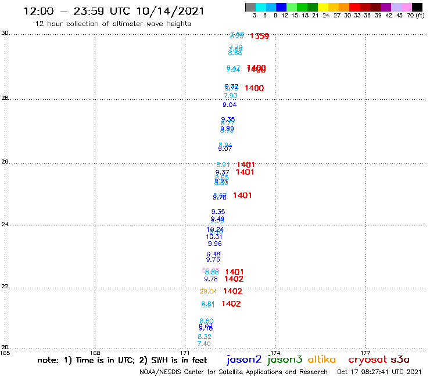This screenshot has width=430, height=377.
Task: Select the "9.96" wave height value
Action: [215, 244]
